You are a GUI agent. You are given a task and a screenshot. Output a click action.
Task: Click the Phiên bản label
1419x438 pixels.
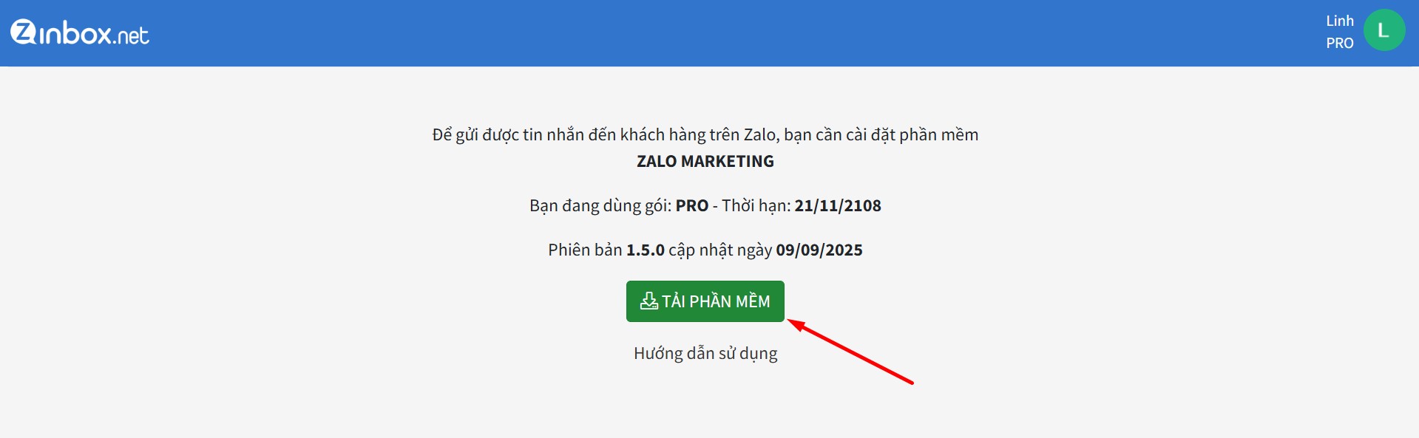coord(585,250)
